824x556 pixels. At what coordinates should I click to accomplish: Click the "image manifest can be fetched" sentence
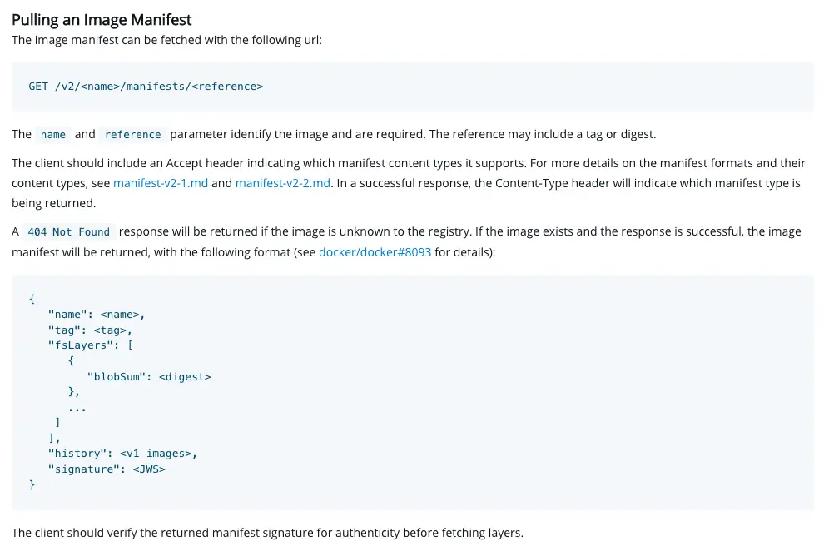[x=172, y=40]
